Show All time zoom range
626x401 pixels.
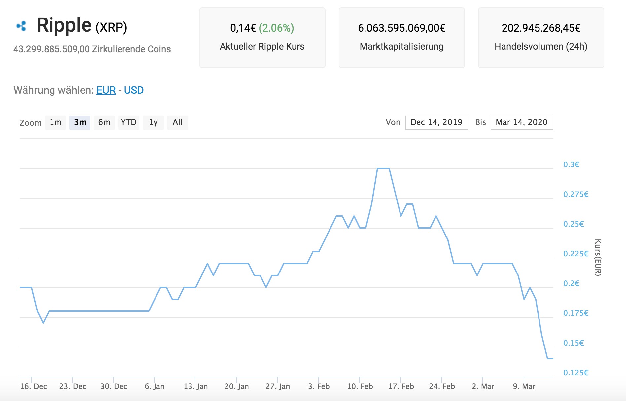click(x=178, y=123)
